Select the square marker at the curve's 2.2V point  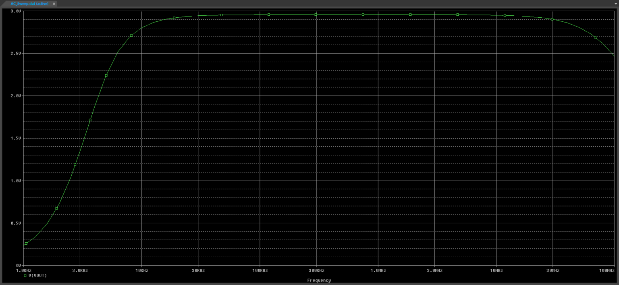tap(106, 75)
